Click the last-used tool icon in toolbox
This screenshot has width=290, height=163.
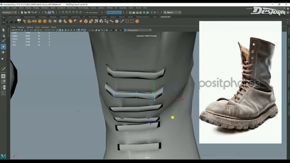(3, 69)
